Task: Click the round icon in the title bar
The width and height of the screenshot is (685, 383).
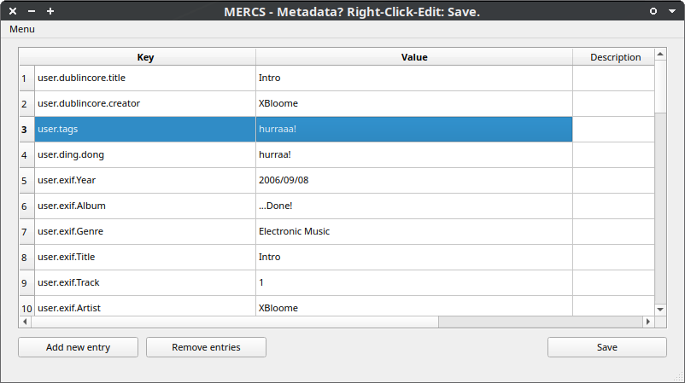Action: [653, 11]
